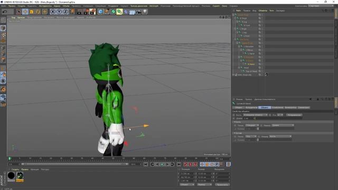This screenshot has width=338, height=190.
Task: Open the Создать menu in the menu bar
Action: pos(21,6)
